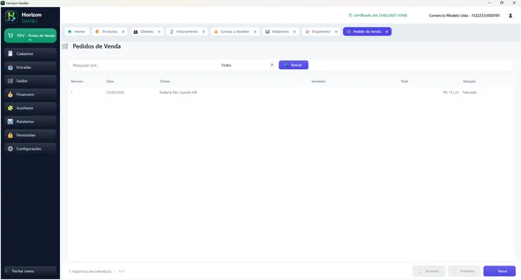Open the Todos filter dropdown

[247, 65]
